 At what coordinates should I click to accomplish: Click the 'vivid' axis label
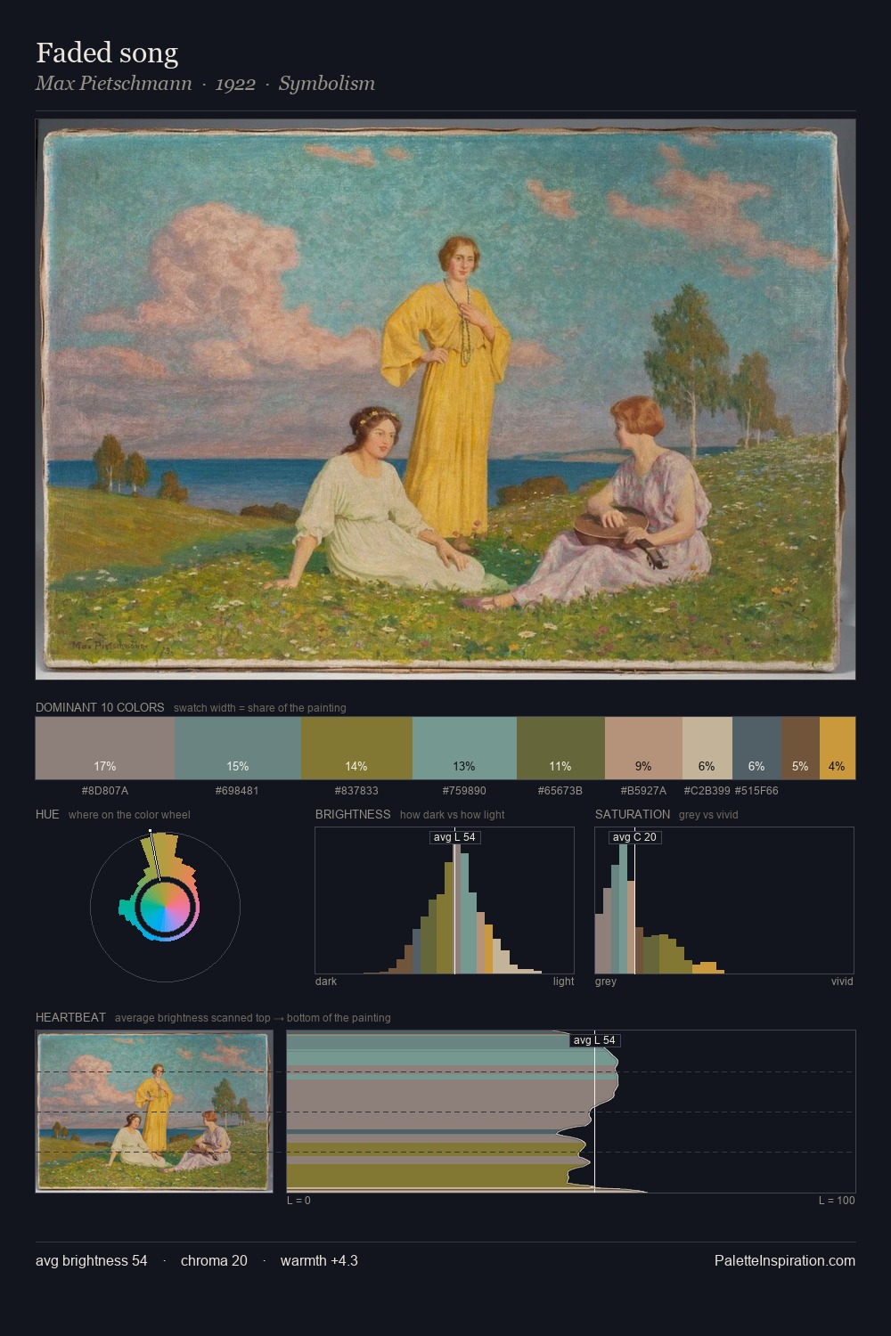(x=842, y=982)
